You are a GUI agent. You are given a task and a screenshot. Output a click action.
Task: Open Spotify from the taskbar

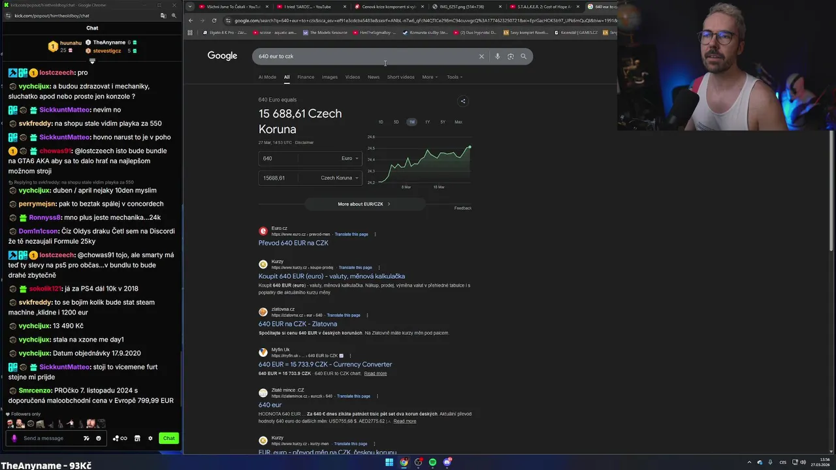432,462
